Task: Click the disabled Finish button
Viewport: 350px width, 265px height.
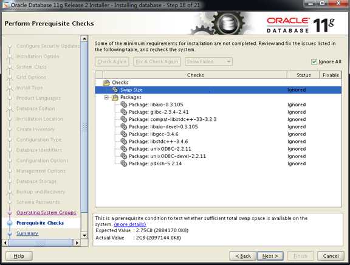Action: tap(300, 256)
